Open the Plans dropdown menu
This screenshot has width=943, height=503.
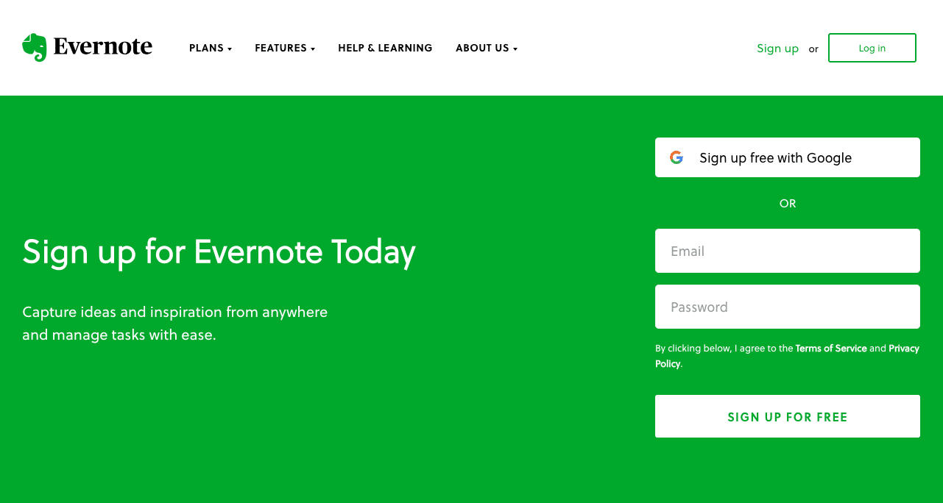coord(211,48)
